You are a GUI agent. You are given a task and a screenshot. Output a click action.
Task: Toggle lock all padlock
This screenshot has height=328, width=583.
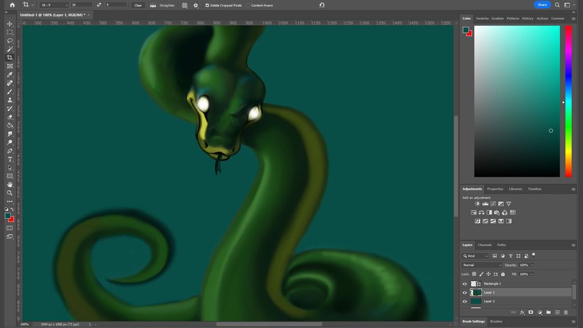(x=502, y=274)
